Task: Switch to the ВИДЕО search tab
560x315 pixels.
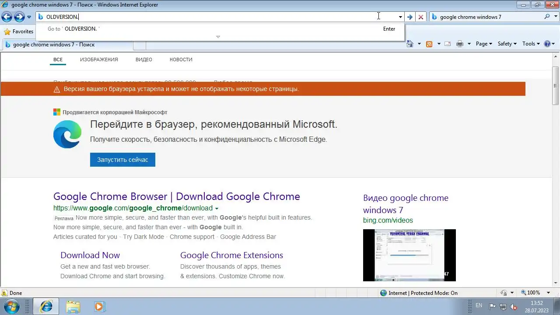Action: coord(144,59)
